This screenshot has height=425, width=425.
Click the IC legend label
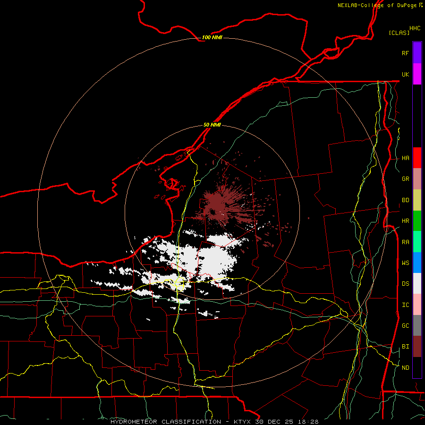406,305
